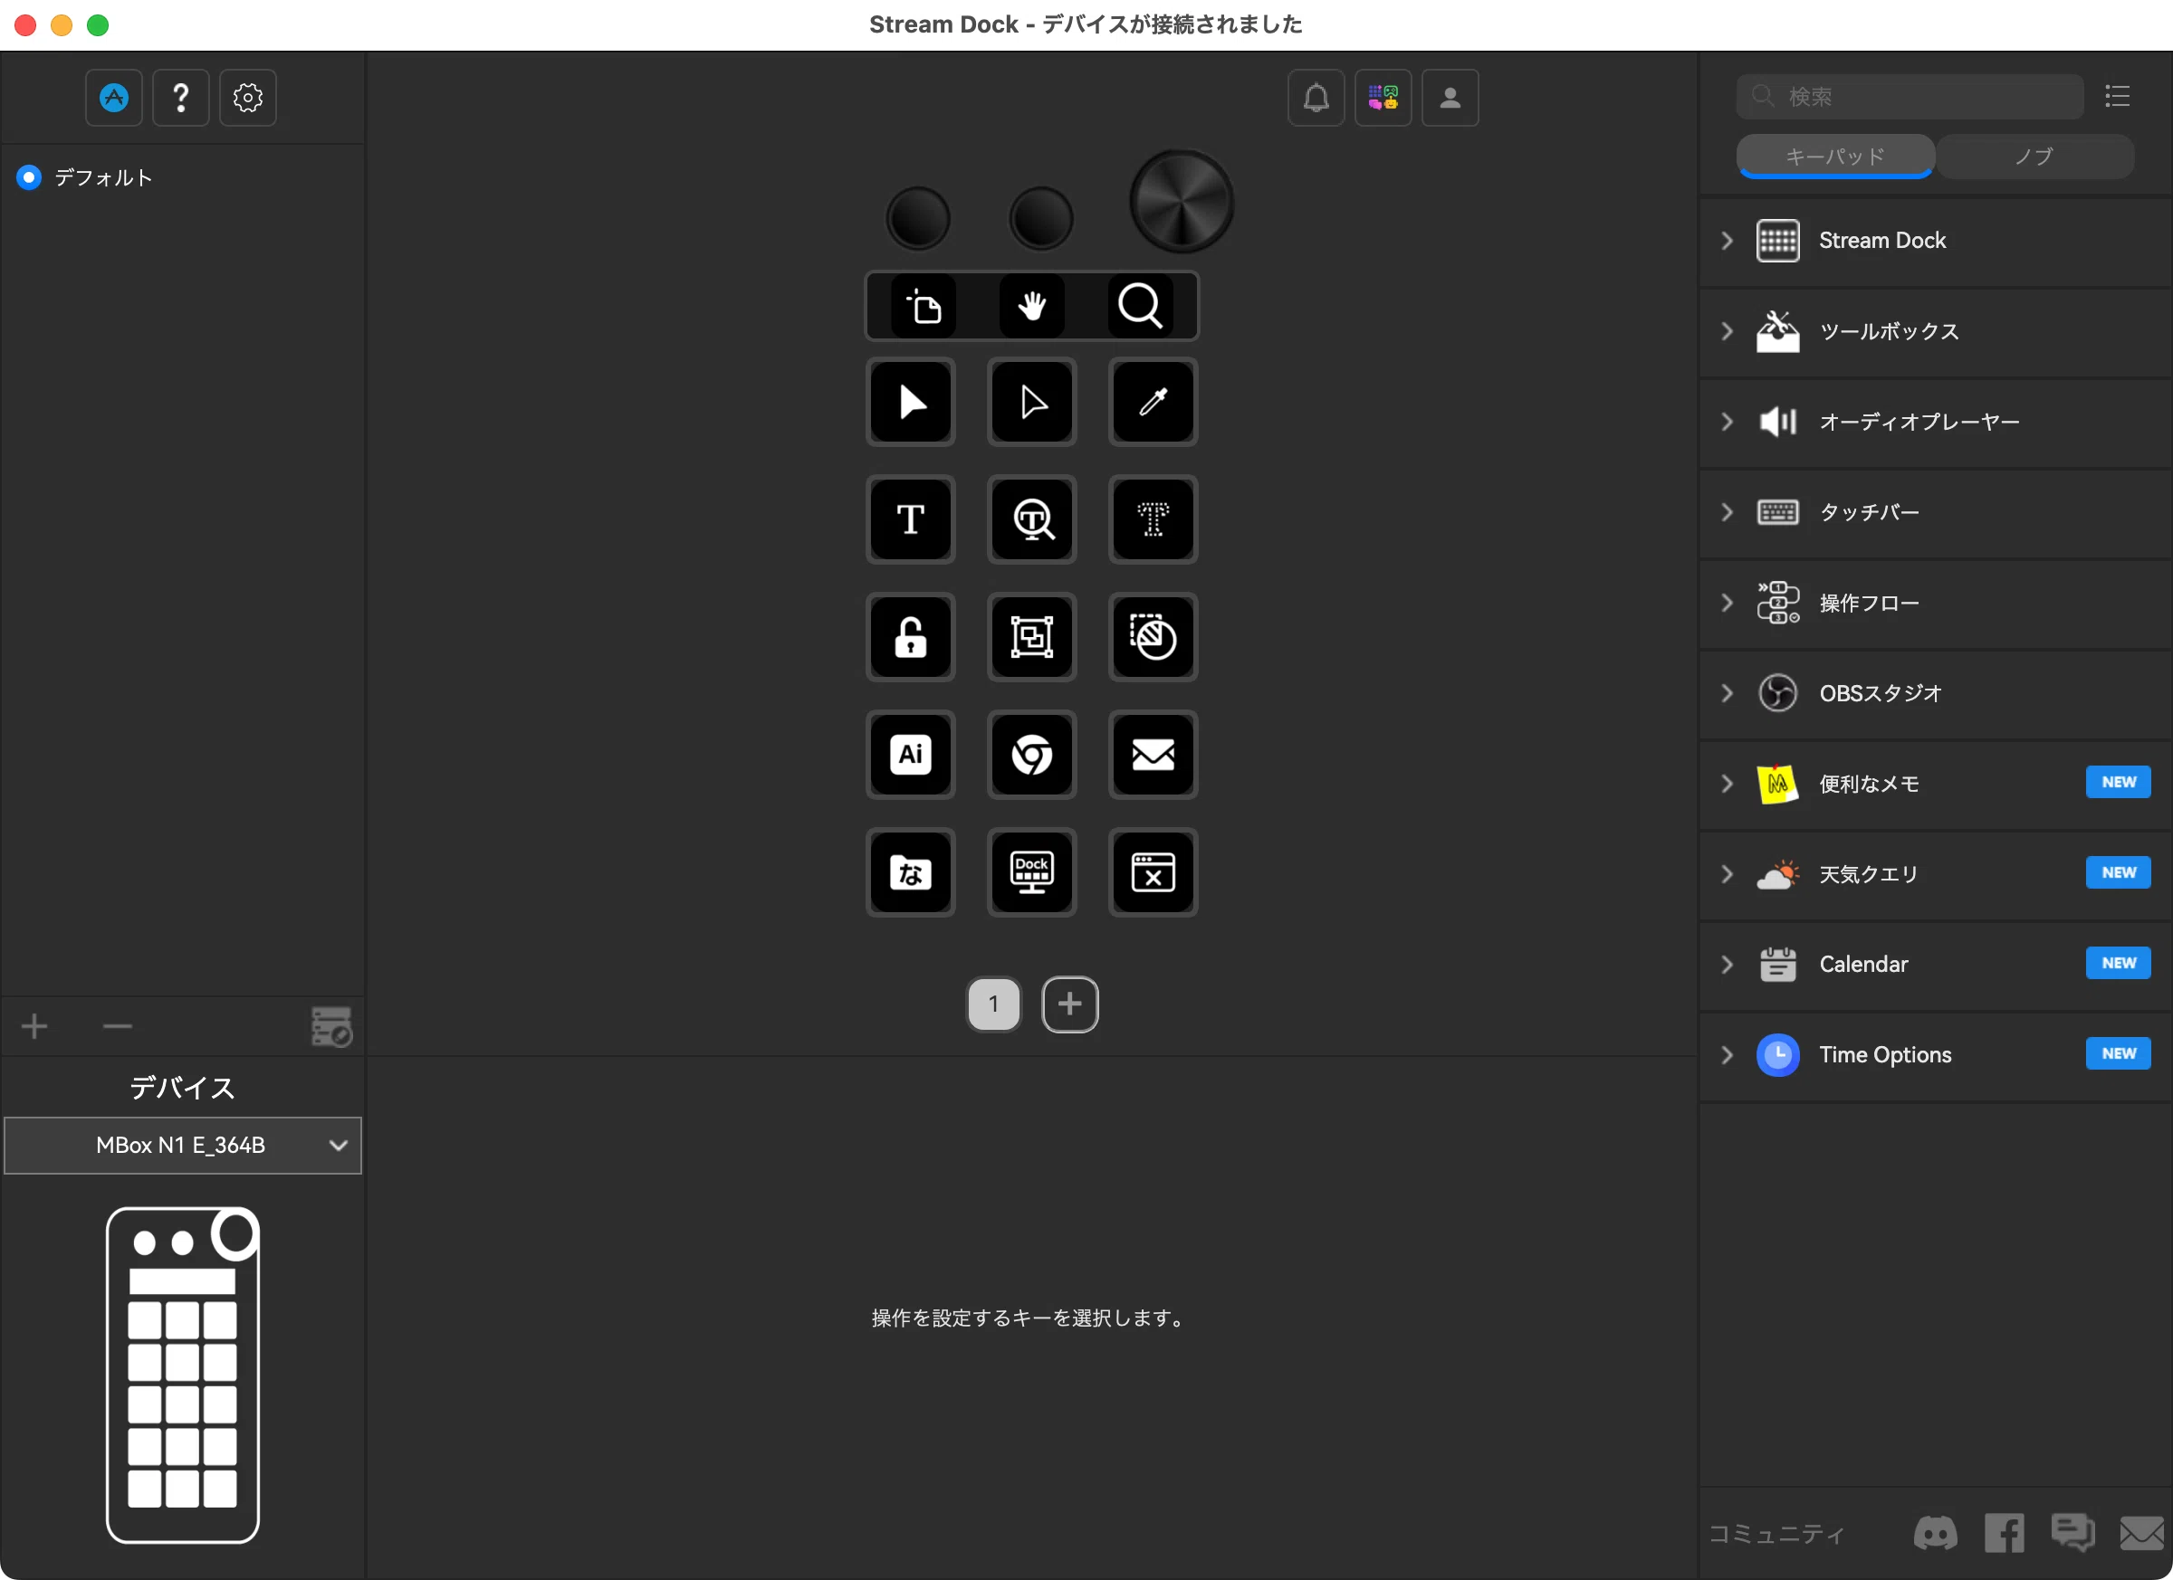Click the large rotary knob
The image size is (2173, 1580).
click(1182, 202)
